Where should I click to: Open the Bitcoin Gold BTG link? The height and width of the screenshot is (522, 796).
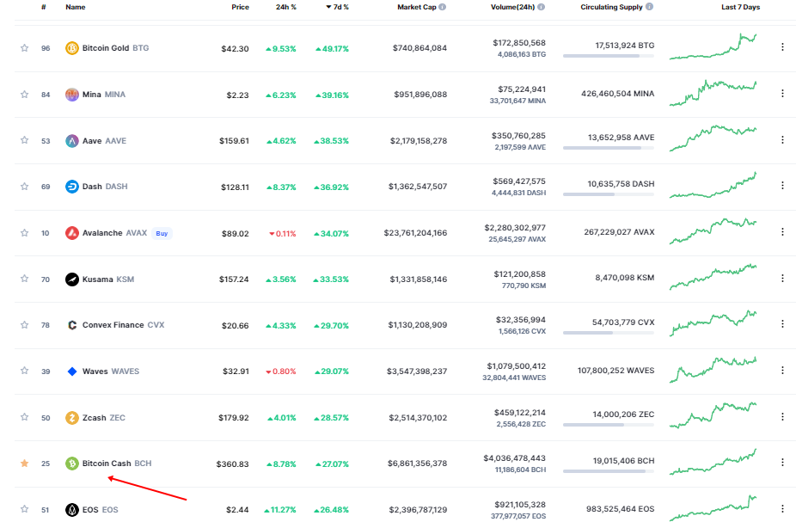coord(116,48)
